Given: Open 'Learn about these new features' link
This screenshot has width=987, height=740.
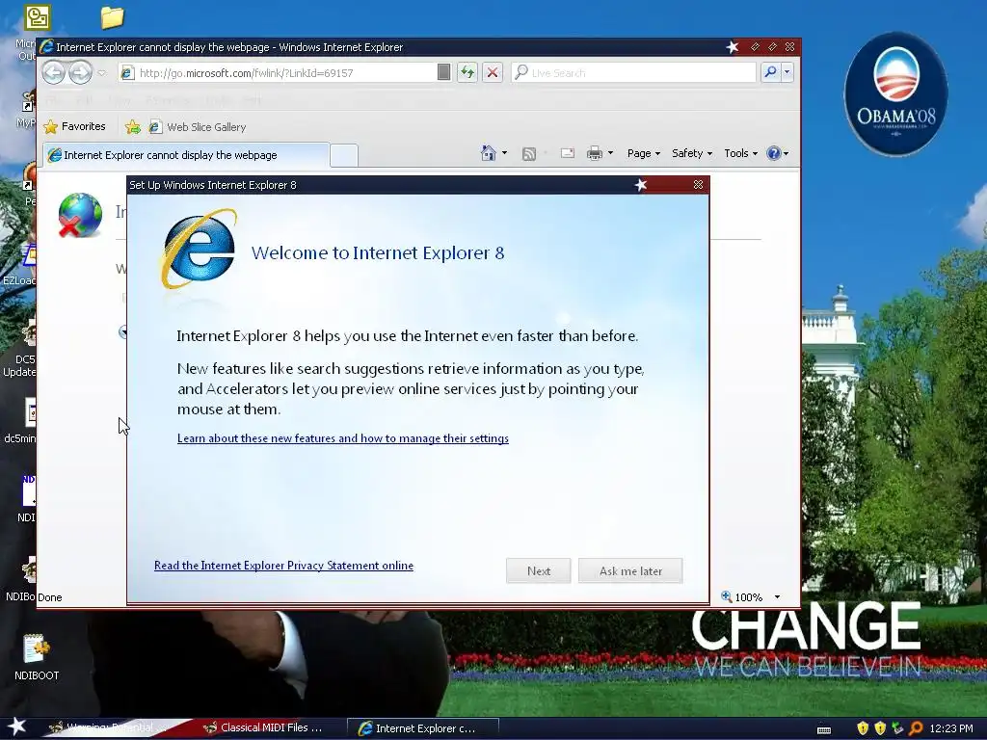Looking at the screenshot, I should (x=343, y=438).
